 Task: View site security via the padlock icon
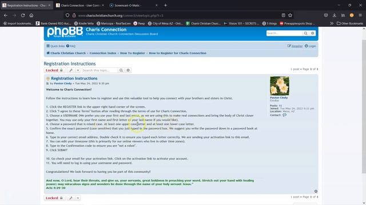pos(74,15)
